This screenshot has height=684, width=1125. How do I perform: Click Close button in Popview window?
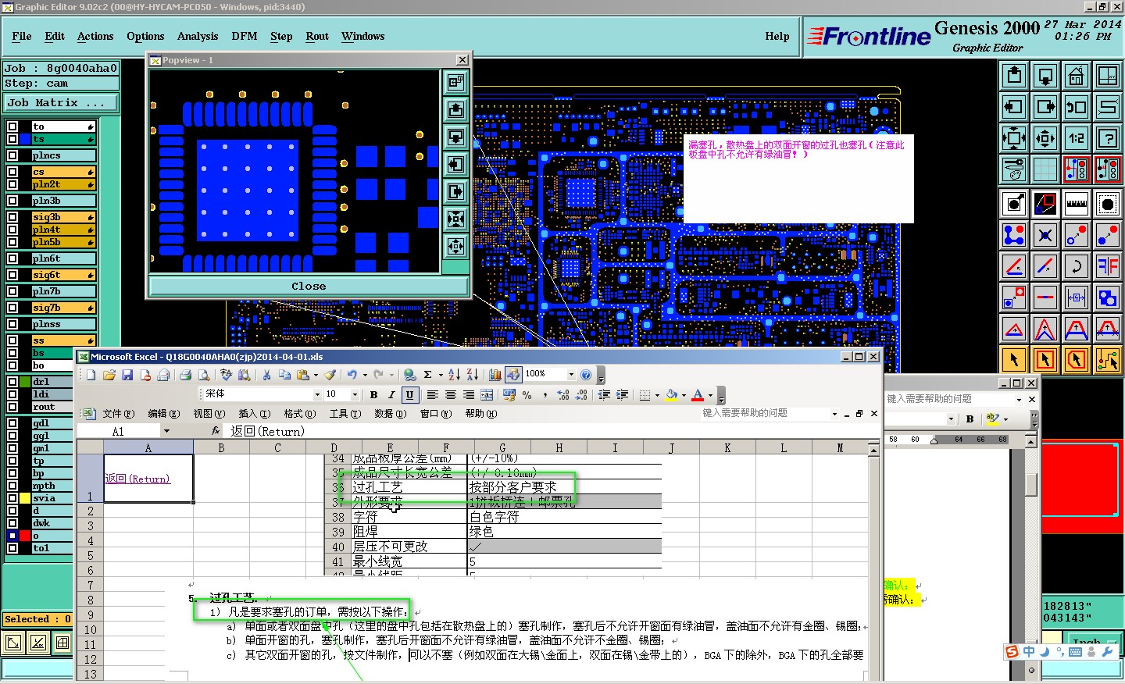tap(309, 286)
